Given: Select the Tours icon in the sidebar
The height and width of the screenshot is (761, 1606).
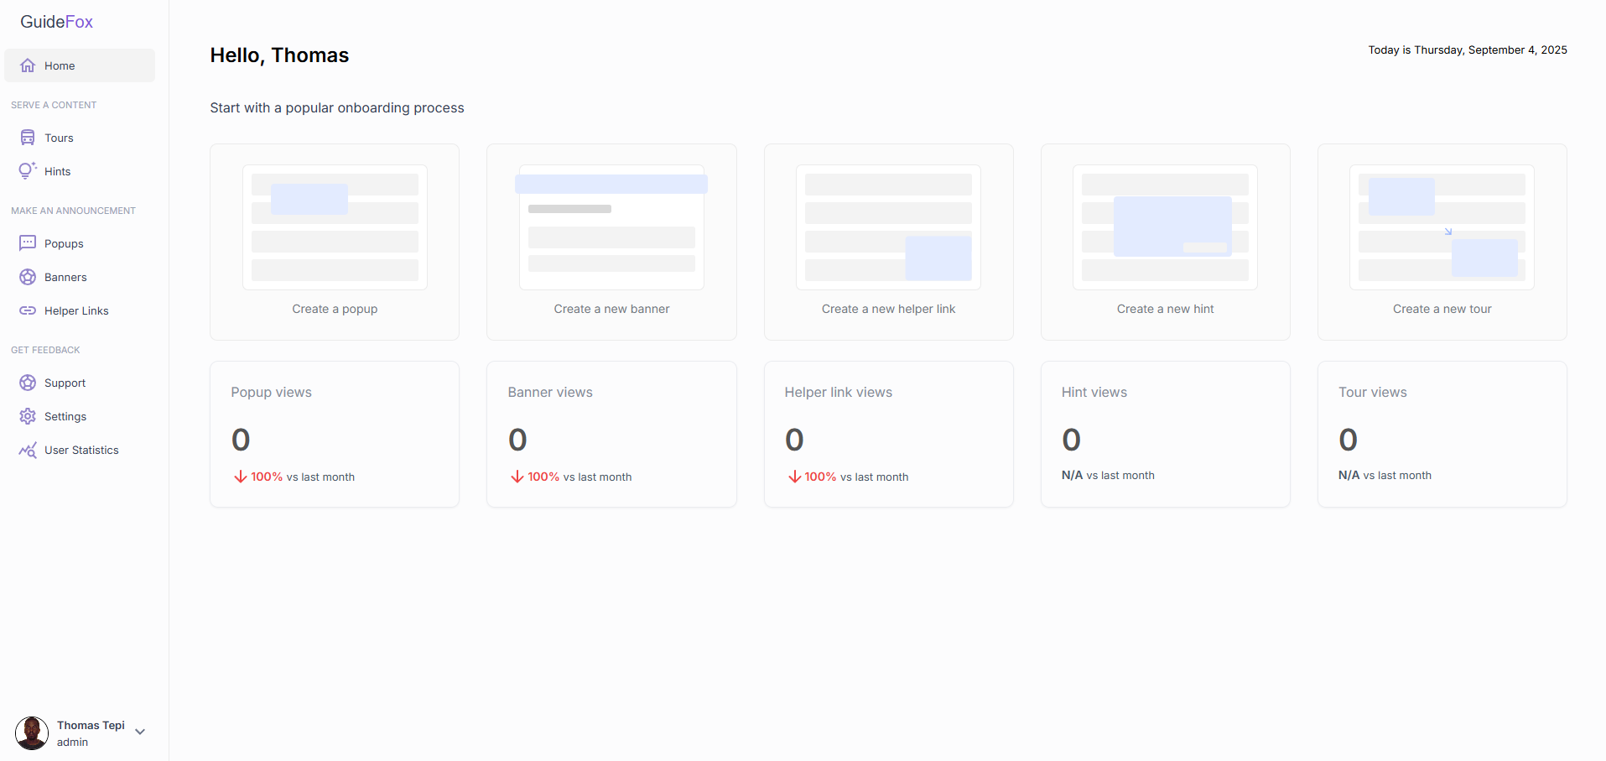Looking at the screenshot, I should click(x=28, y=137).
